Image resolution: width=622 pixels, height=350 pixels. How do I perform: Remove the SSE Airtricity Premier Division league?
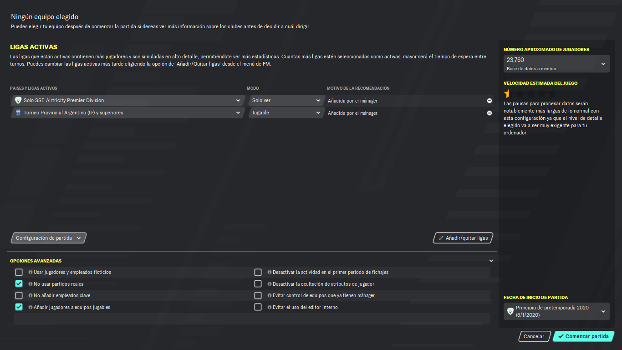pyautogui.click(x=489, y=101)
